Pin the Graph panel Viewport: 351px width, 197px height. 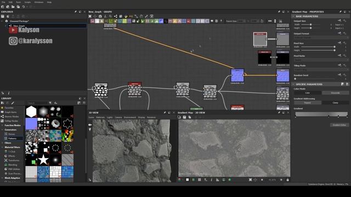click(x=279, y=11)
